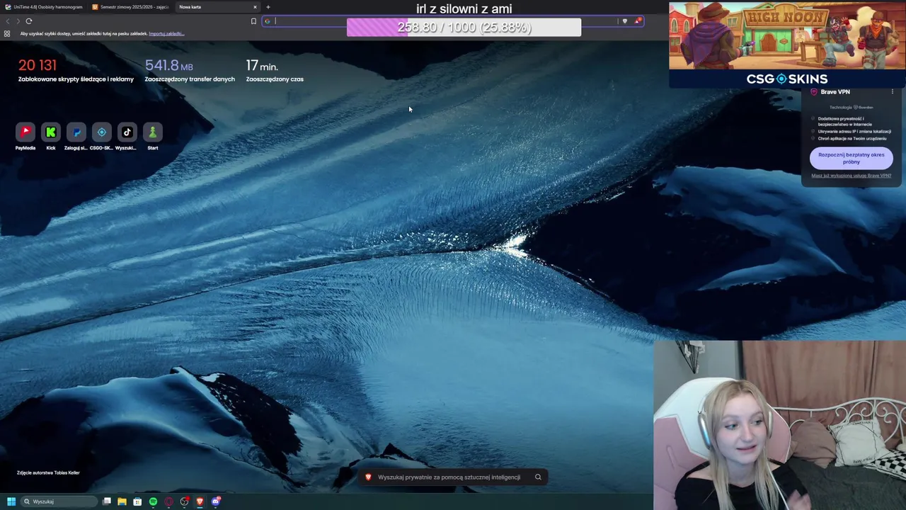The width and height of the screenshot is (906, 510).
Task: Click the Importuj zakładki link
Action: (x=166, y=33)
